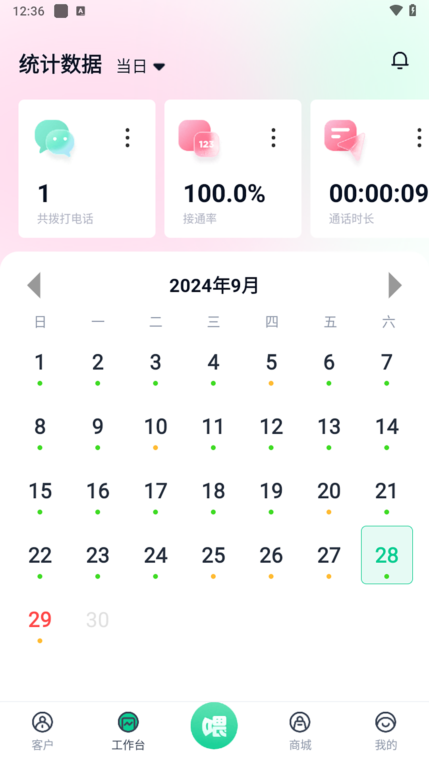
Task: Select September 28 on the calendar
Action: (x=386, y=555)
